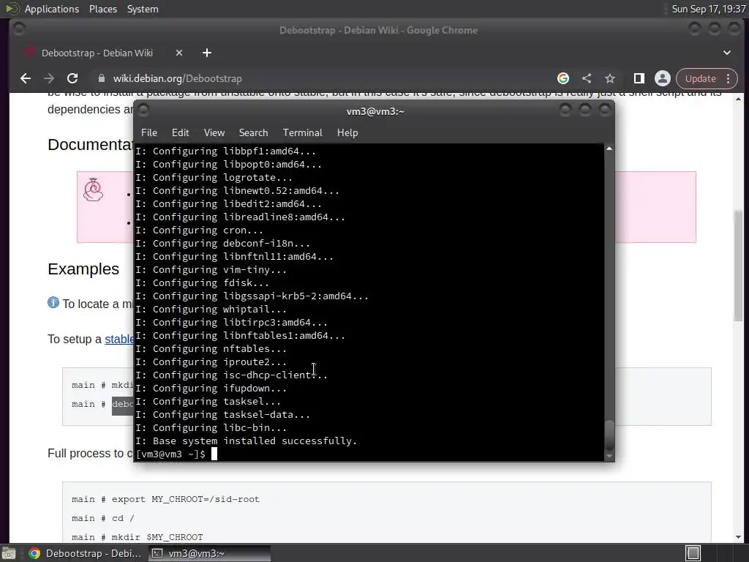Click the terminal scrollbar down arrow
The width and height of the screenshot is (749, 562).
point(609,456)
